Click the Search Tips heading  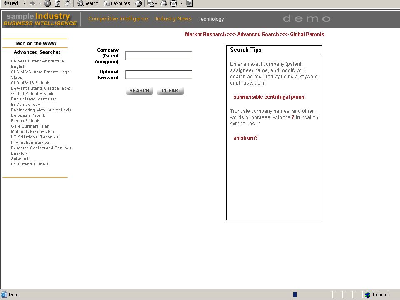coord(246,50)
